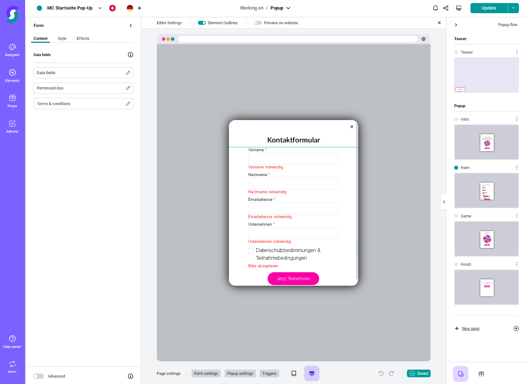526x384 pixels.
Task: Select the Form page radio dot
Action: (456, 168)
